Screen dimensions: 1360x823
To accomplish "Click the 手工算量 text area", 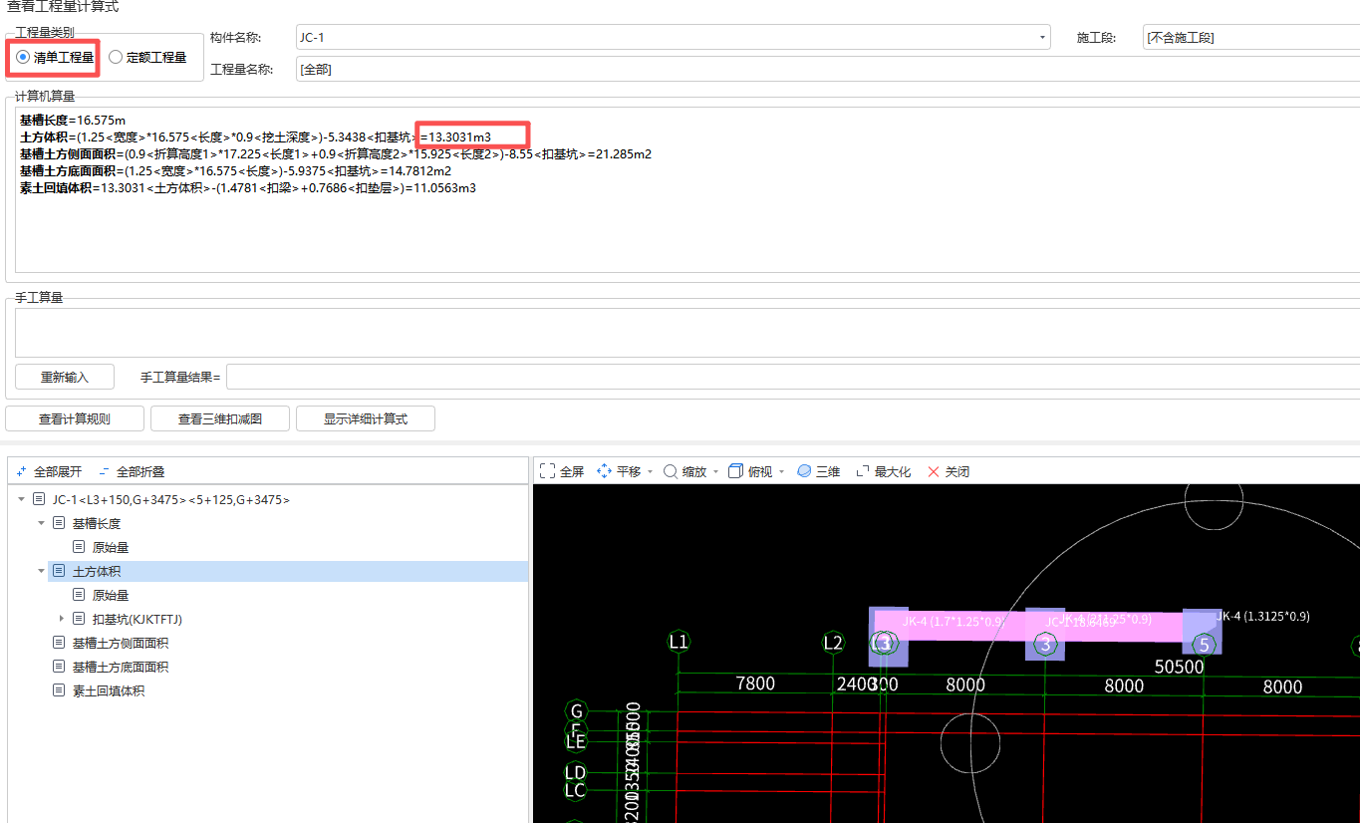I will point(687,332).
